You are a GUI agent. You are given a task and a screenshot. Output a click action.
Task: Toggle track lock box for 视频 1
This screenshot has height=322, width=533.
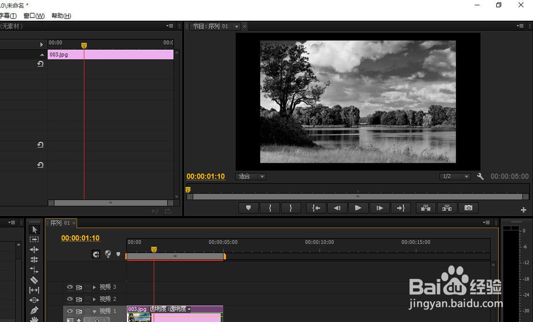point(87,311)
